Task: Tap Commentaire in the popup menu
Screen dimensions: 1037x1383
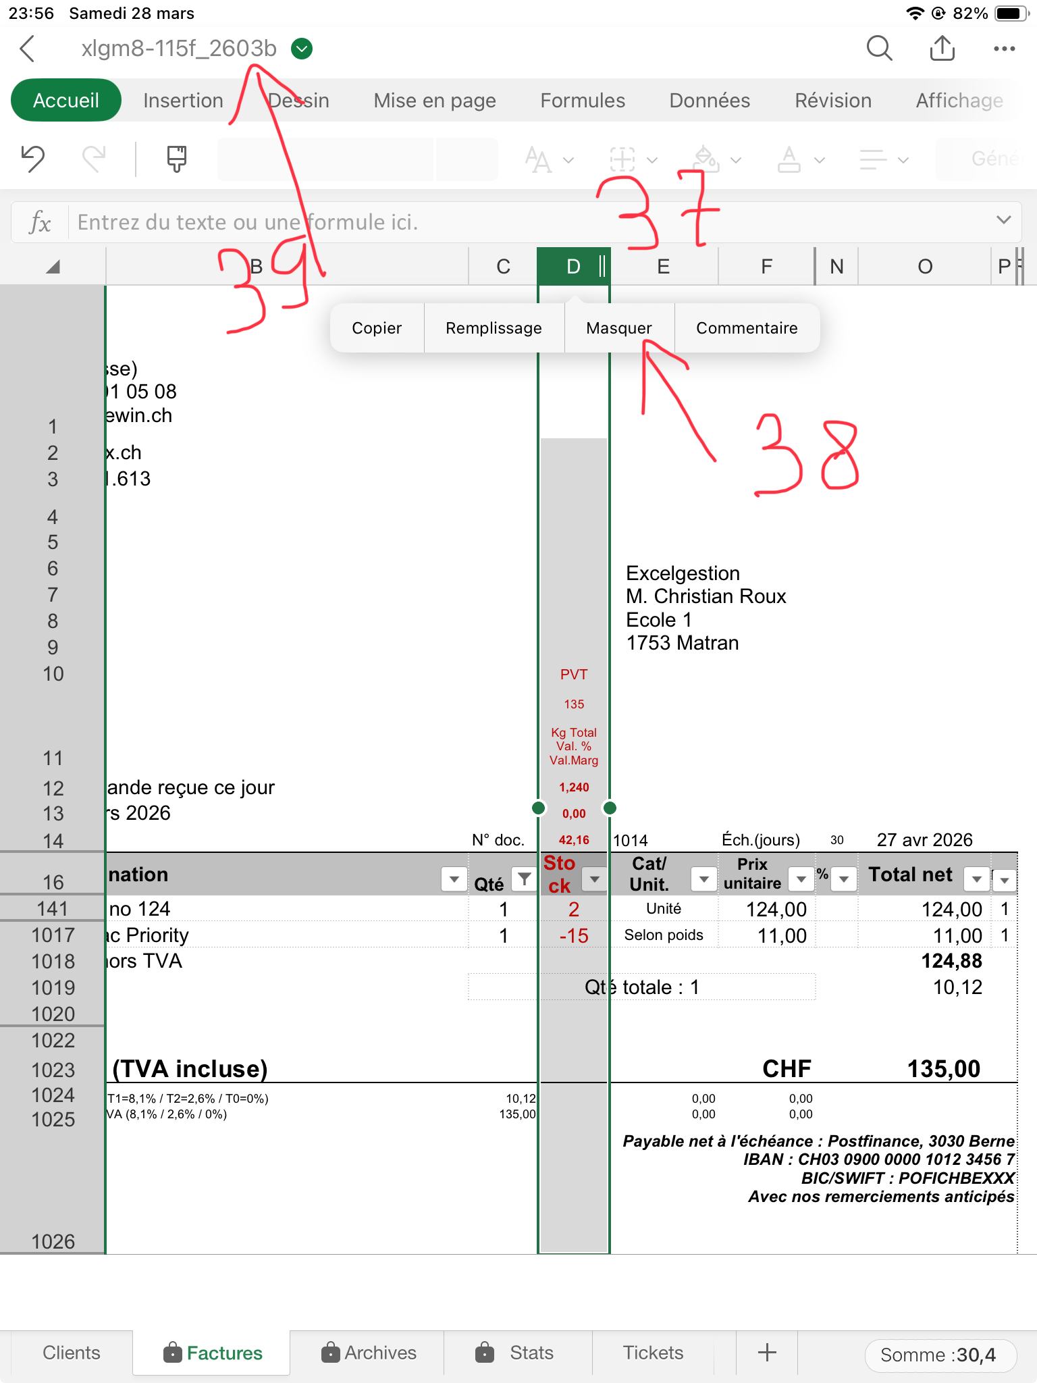Action: (747, 328)
